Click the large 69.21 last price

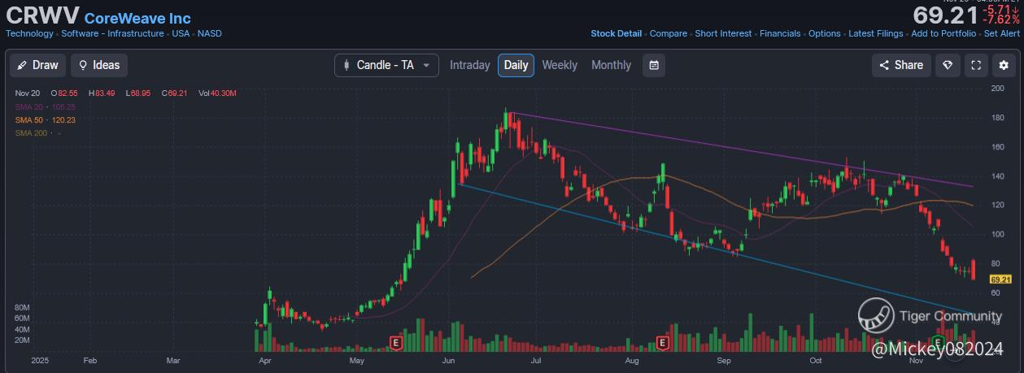point(946,15)
